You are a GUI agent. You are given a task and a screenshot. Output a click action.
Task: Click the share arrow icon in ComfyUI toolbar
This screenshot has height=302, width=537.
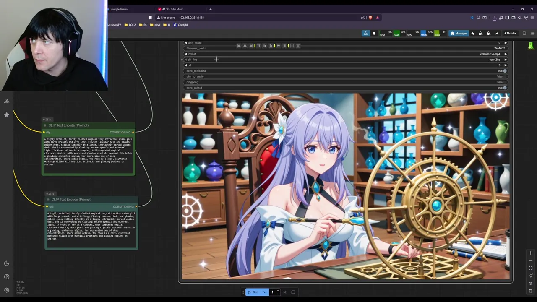tap(496, 34)
